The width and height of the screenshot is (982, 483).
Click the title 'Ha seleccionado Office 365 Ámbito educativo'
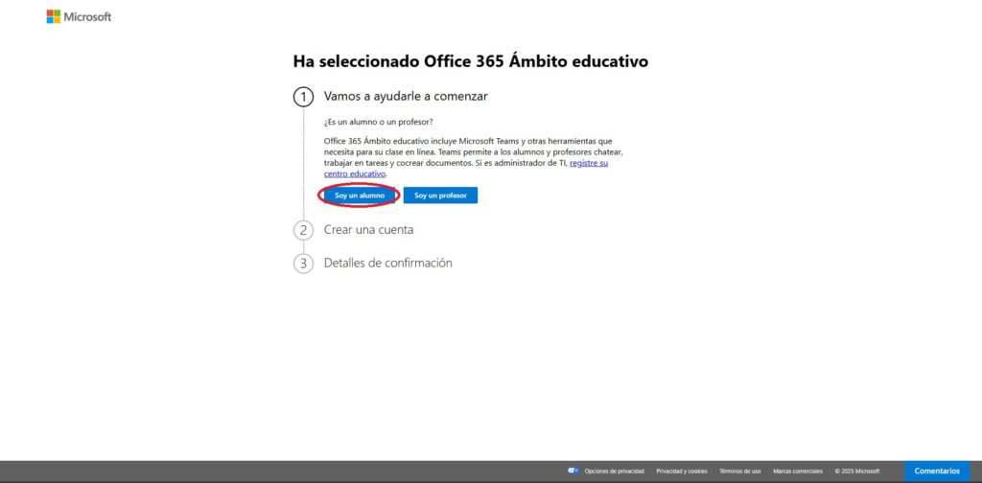(x=470, y=61)
